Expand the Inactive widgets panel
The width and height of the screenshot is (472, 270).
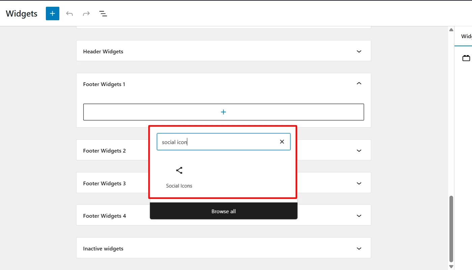pyautogui.click(x=359, y=248)
